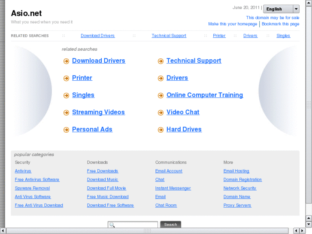Open Download Music link
The image size is (312, 234).
(x=103, y=179)
